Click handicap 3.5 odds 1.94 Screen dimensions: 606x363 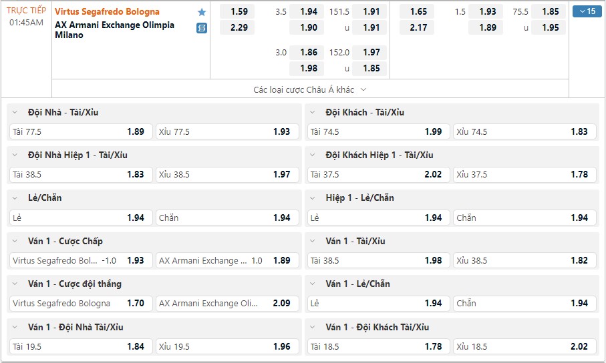tap(307, 11)
